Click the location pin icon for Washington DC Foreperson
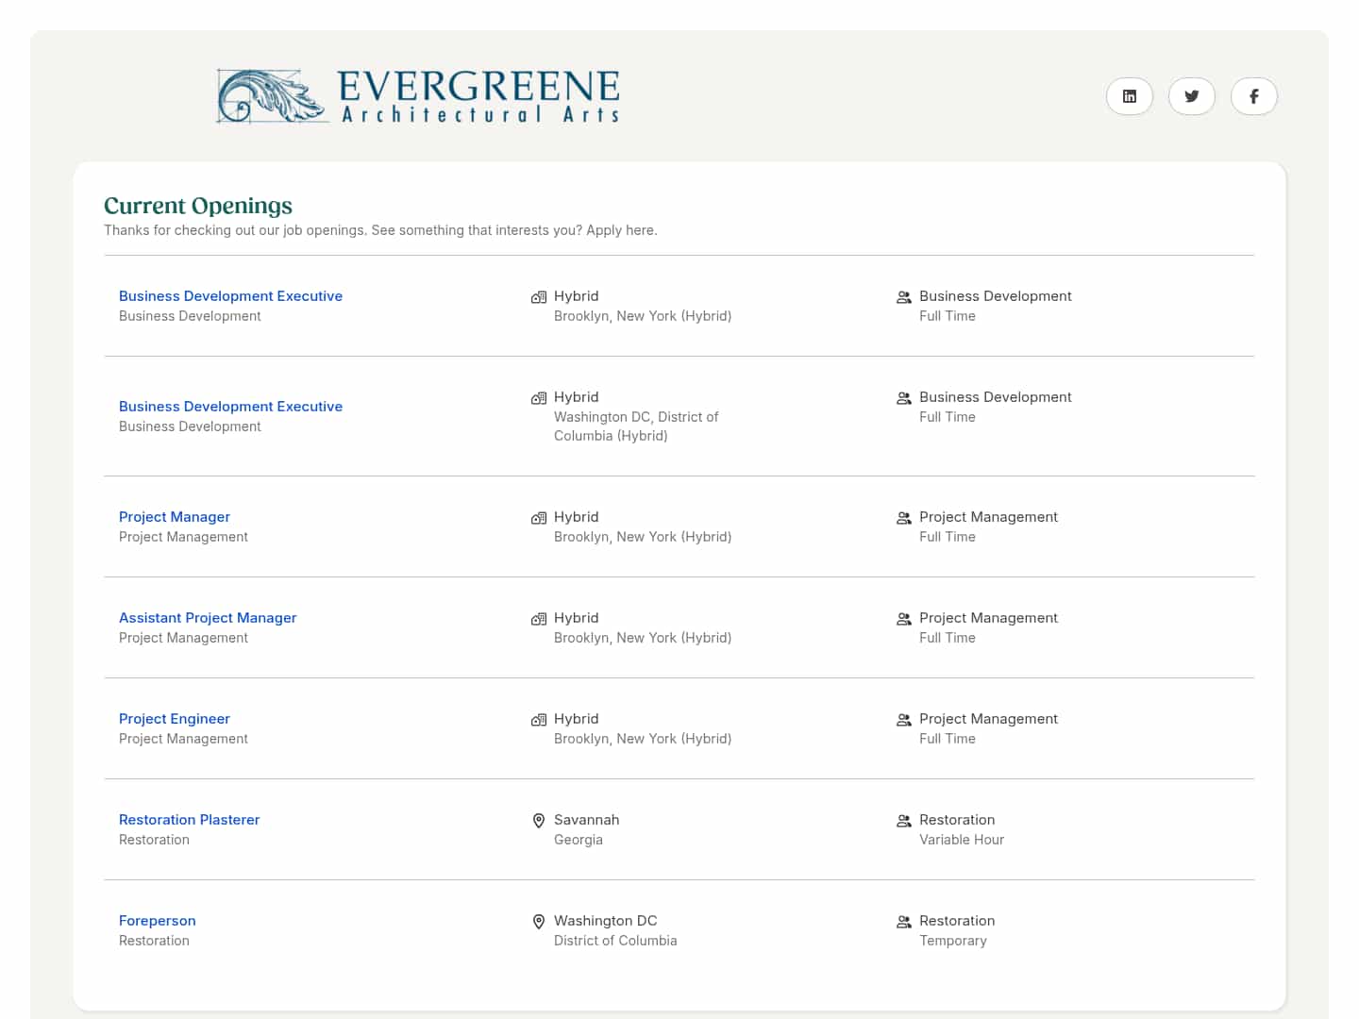The height and width of the screenshot is (1019, 1359). tap(539, 921)
